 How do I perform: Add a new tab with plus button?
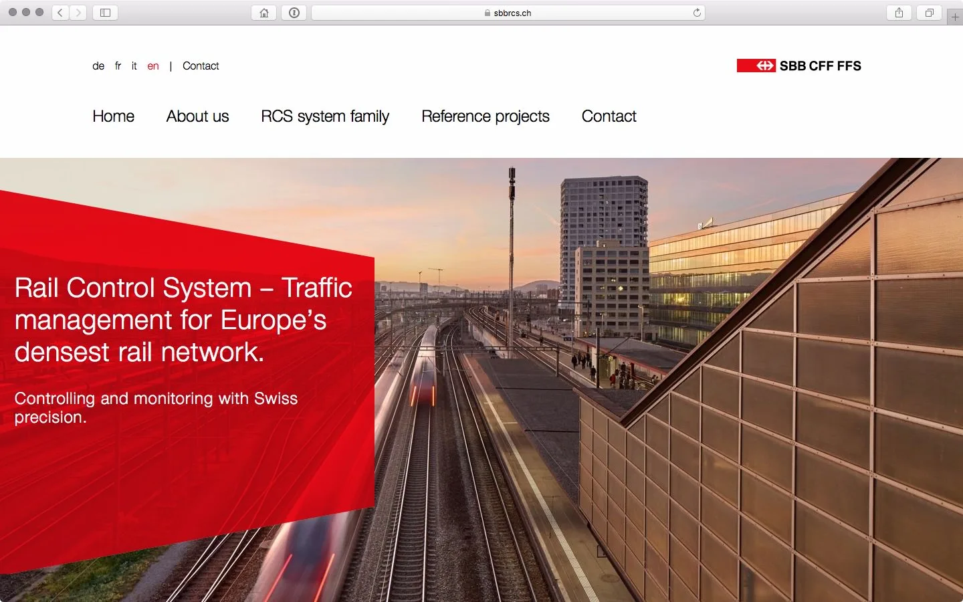pyautogui.click(x=955, y=17)
